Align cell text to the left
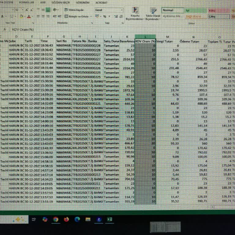Image resolution: width=235 pixels, height=235 pixels. (x=38, y=16)
